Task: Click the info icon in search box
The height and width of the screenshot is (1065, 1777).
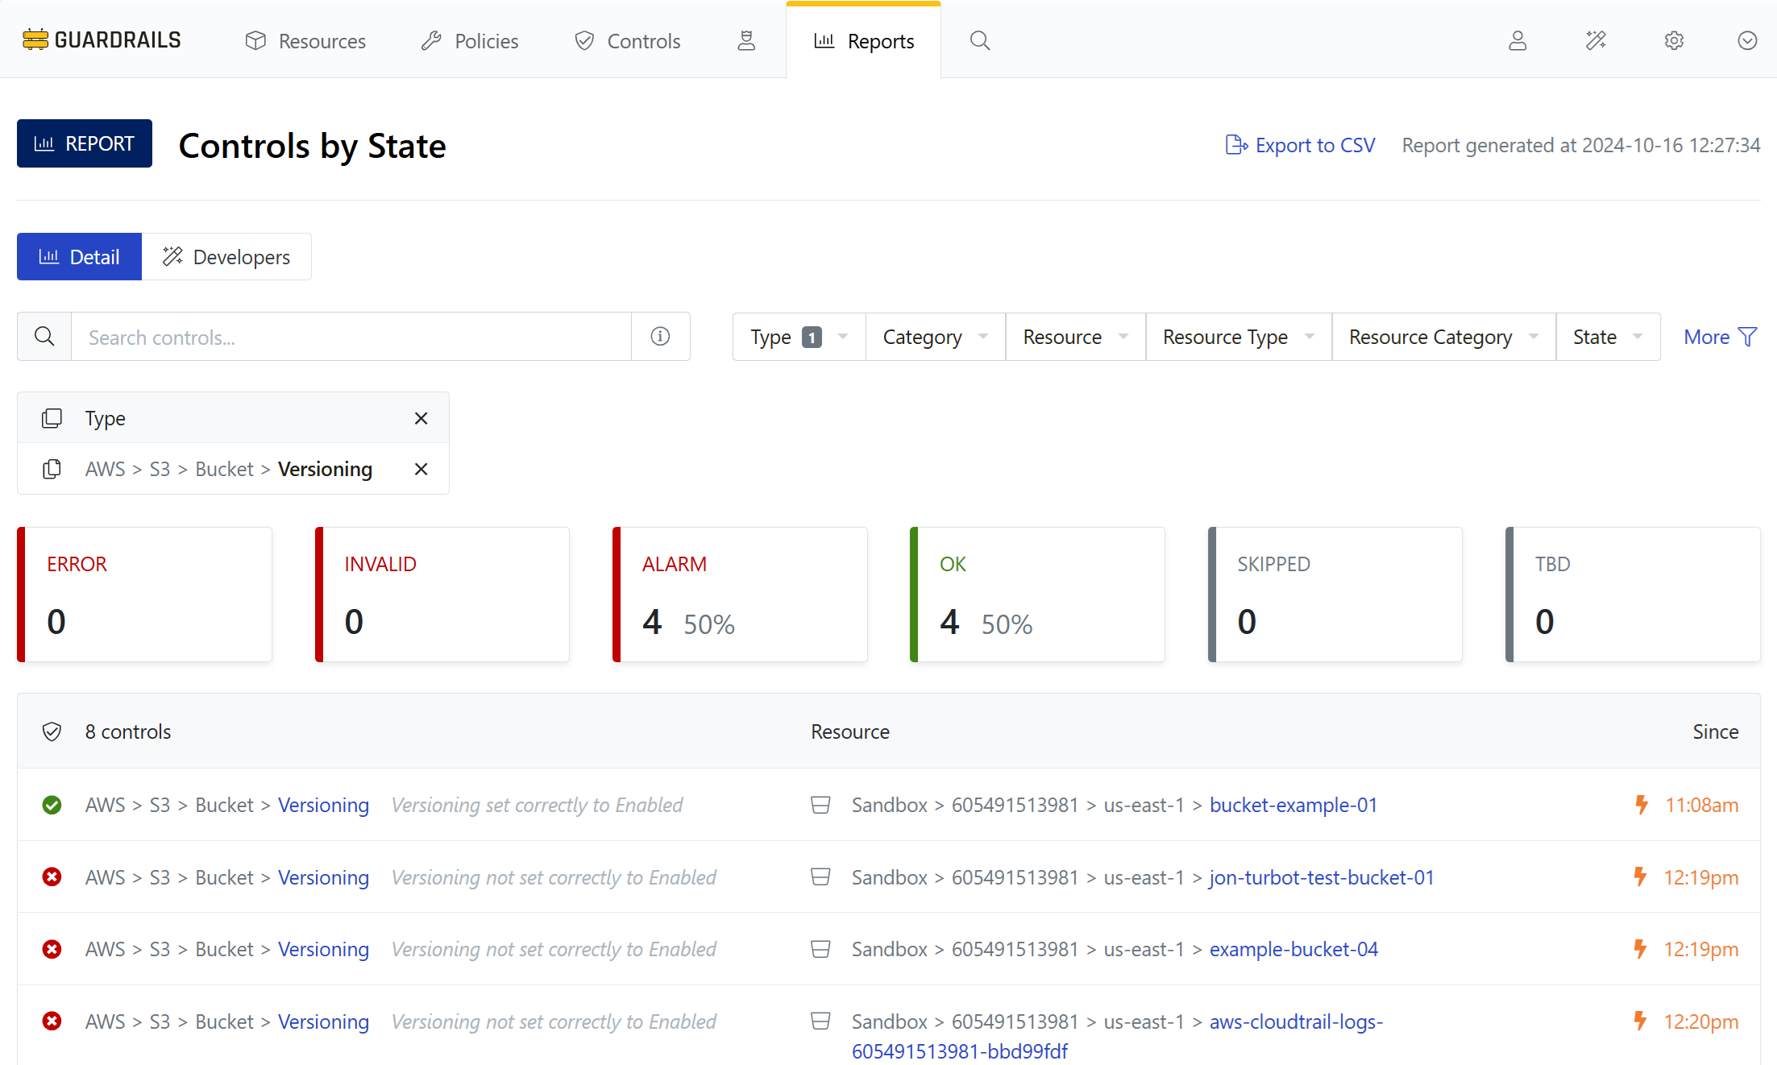Action: (x=660, y=337)
